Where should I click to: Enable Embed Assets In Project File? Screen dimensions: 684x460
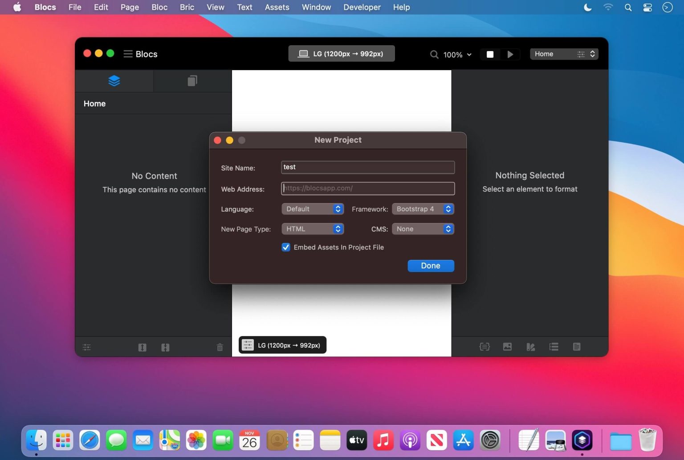pos(285,247)
